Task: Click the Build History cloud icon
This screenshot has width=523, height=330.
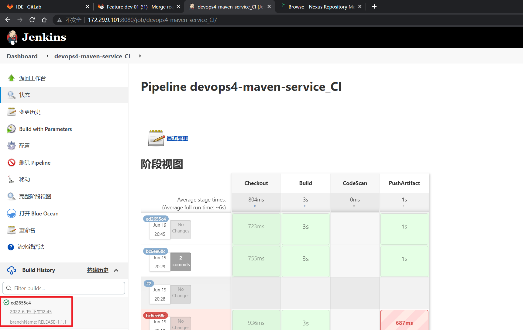Action: point(12,270)
